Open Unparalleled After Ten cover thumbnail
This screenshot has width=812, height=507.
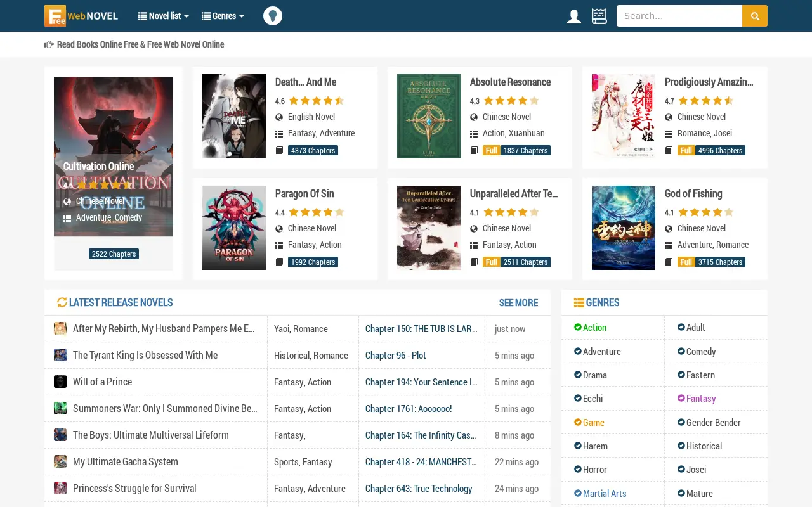click(429, 228)
